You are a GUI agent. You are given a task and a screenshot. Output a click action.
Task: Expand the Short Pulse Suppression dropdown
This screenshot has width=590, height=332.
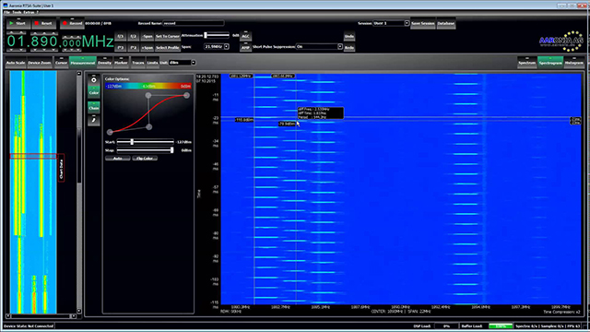coord(340,47)
